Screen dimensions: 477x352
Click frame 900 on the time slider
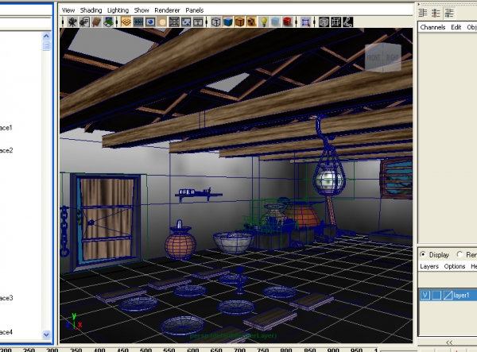[x=333, y=350]
